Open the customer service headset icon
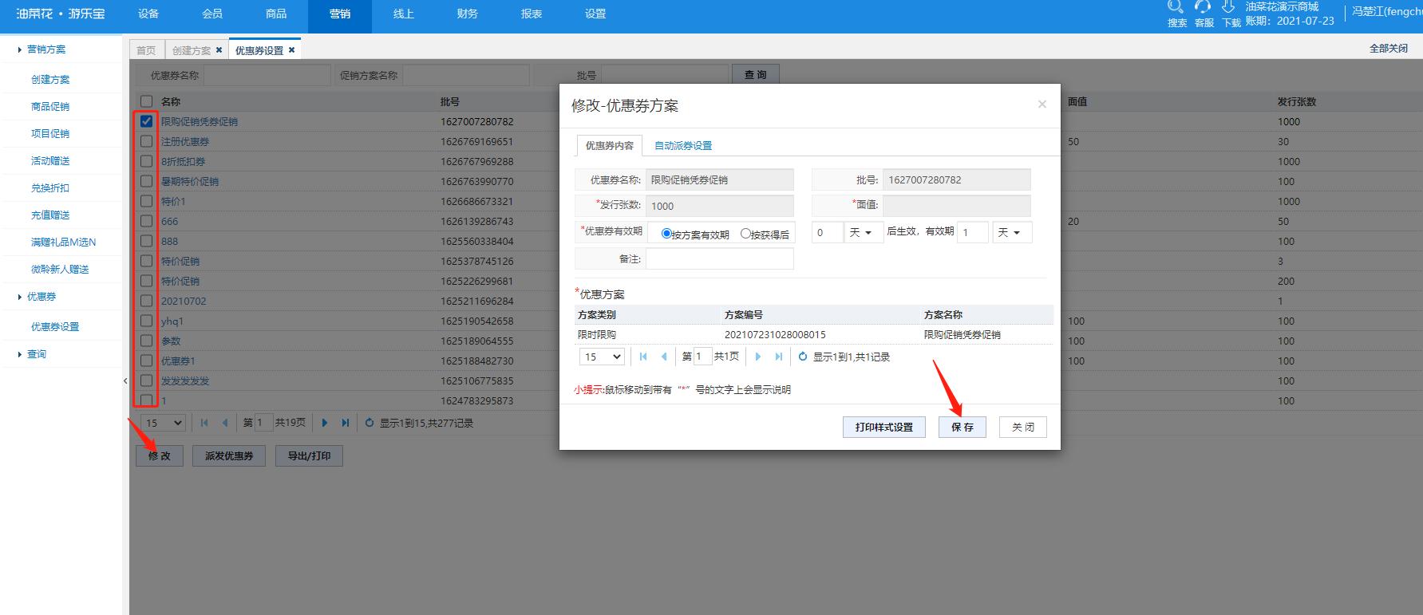Screen dimensions: 1423x615 pyautogui.click(x=1203, y=7)
